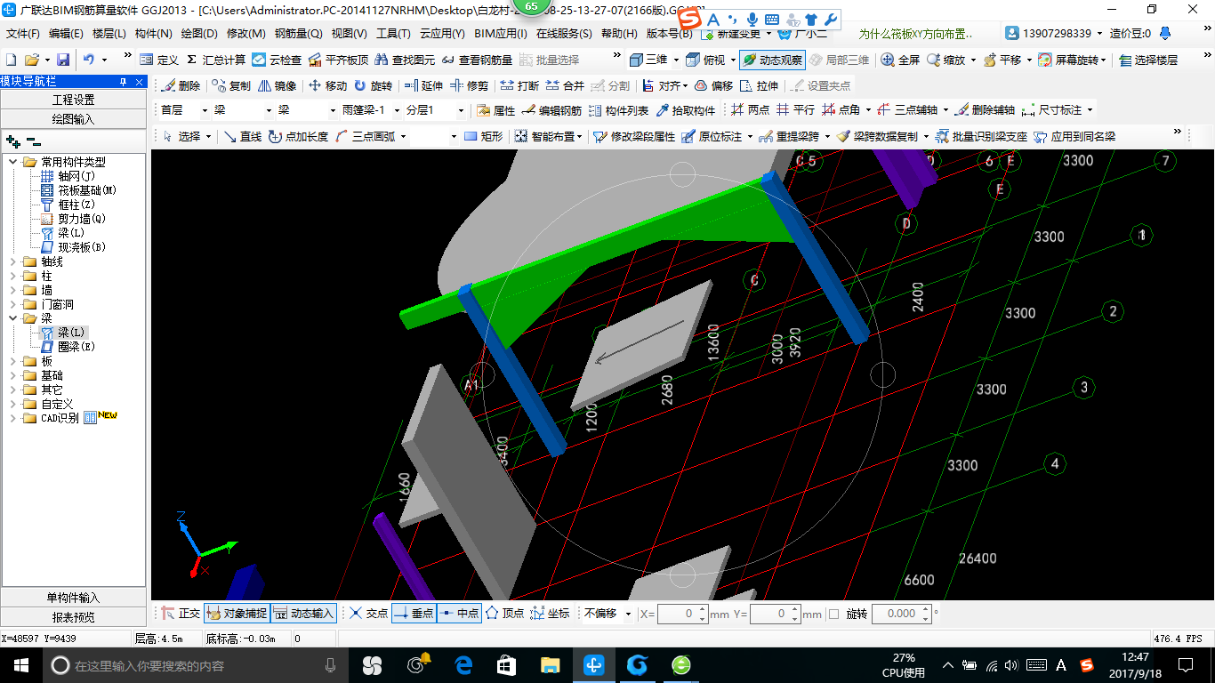Click the 属性 properties button
Viewport: 1215px width, 683px height.
pos(495,110)
